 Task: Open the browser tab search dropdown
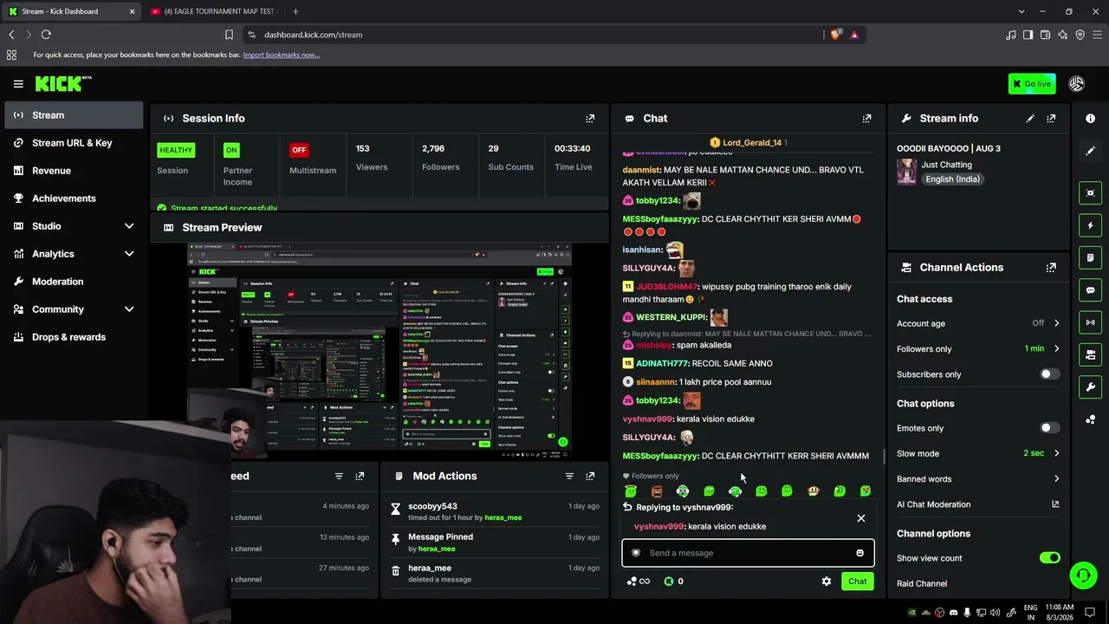[1021, 11]
